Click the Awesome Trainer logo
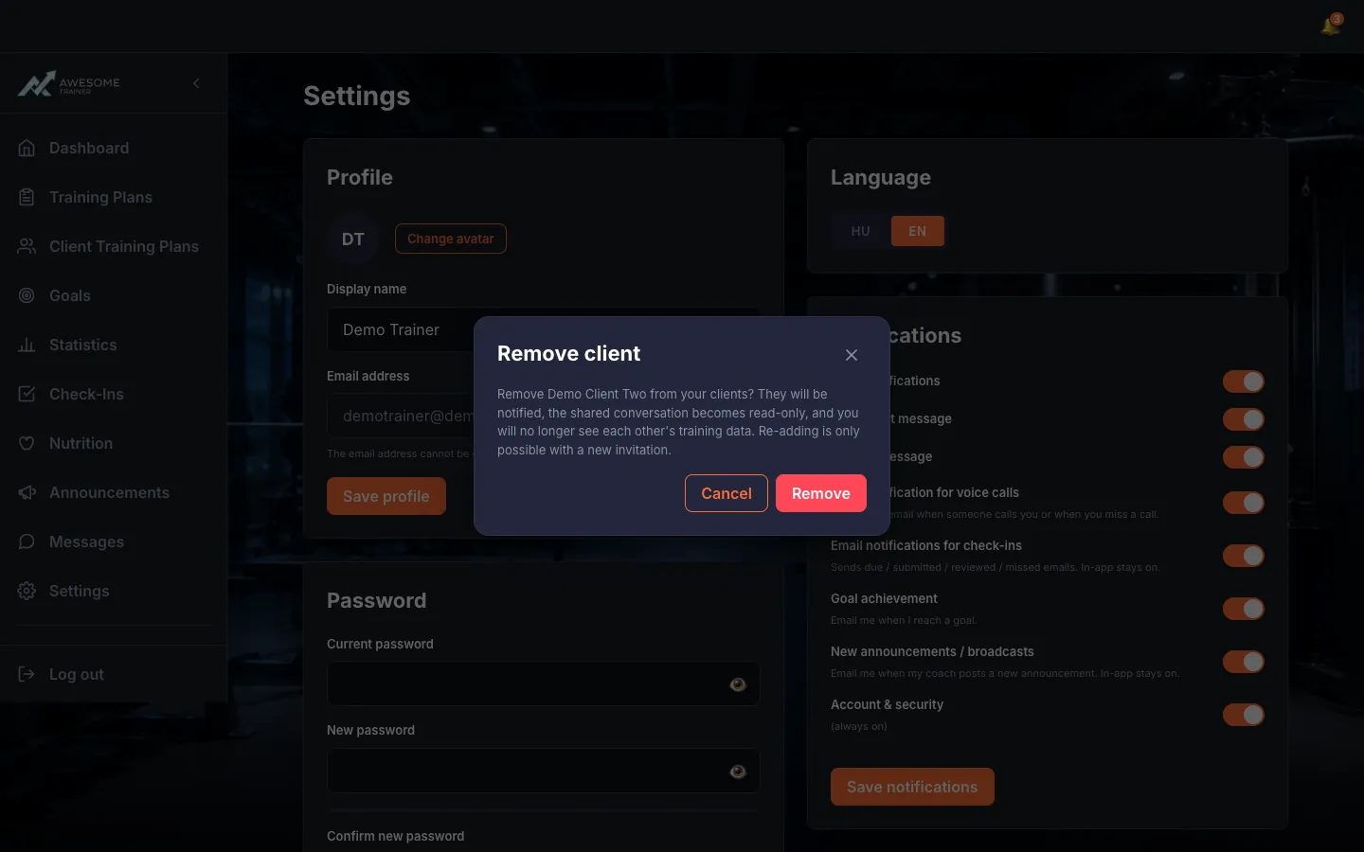Screen dimensions: 1364x852 coord(69,83)
